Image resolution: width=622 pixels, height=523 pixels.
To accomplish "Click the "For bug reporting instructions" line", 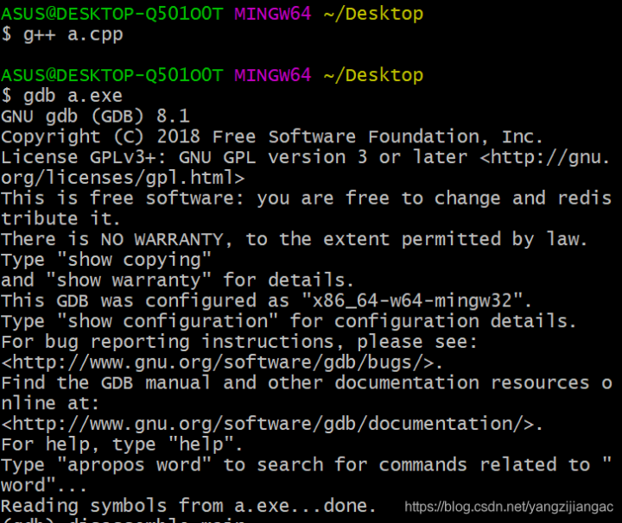I will 239,342.
